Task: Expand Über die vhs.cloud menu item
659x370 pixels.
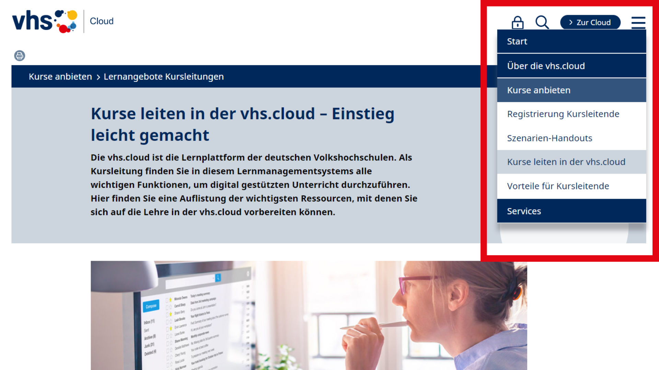Action: pos(546,66)
